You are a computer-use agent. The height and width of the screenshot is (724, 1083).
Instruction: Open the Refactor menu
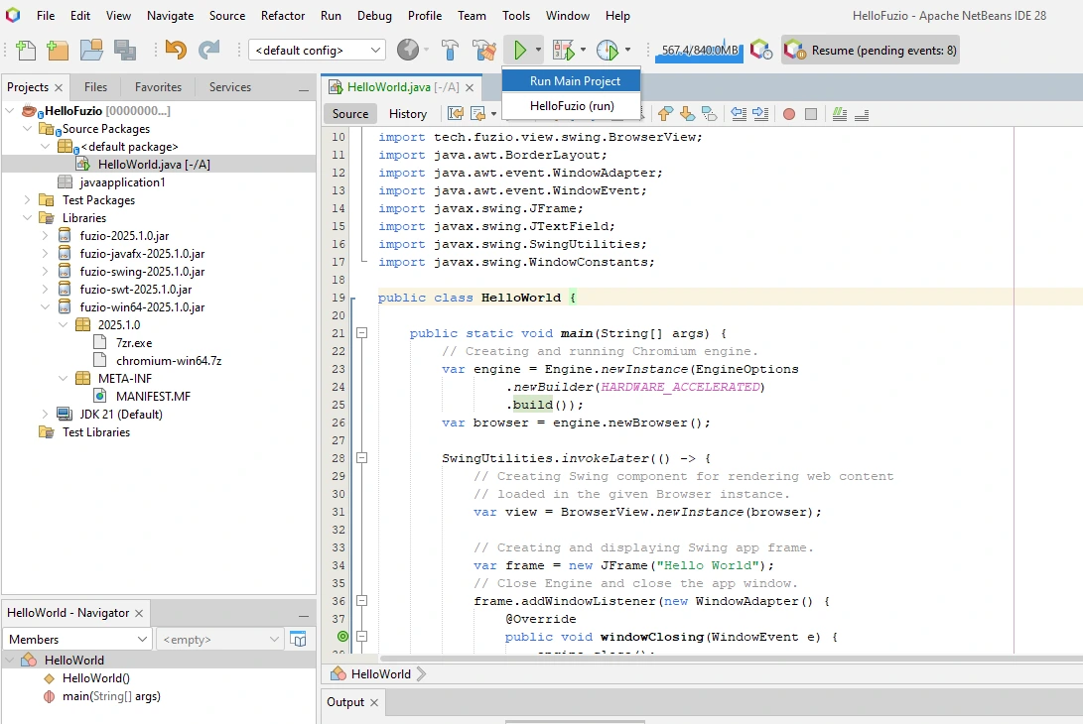click(x=283, y=15)
